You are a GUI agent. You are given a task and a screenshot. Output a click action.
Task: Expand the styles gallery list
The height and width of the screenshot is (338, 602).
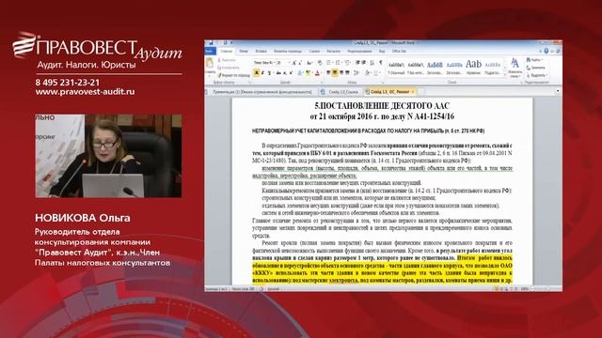point(505,74)
